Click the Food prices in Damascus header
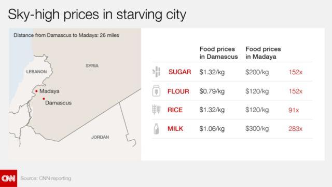Image resolution: width=332 pixels, height=187 pixels. 218,53
